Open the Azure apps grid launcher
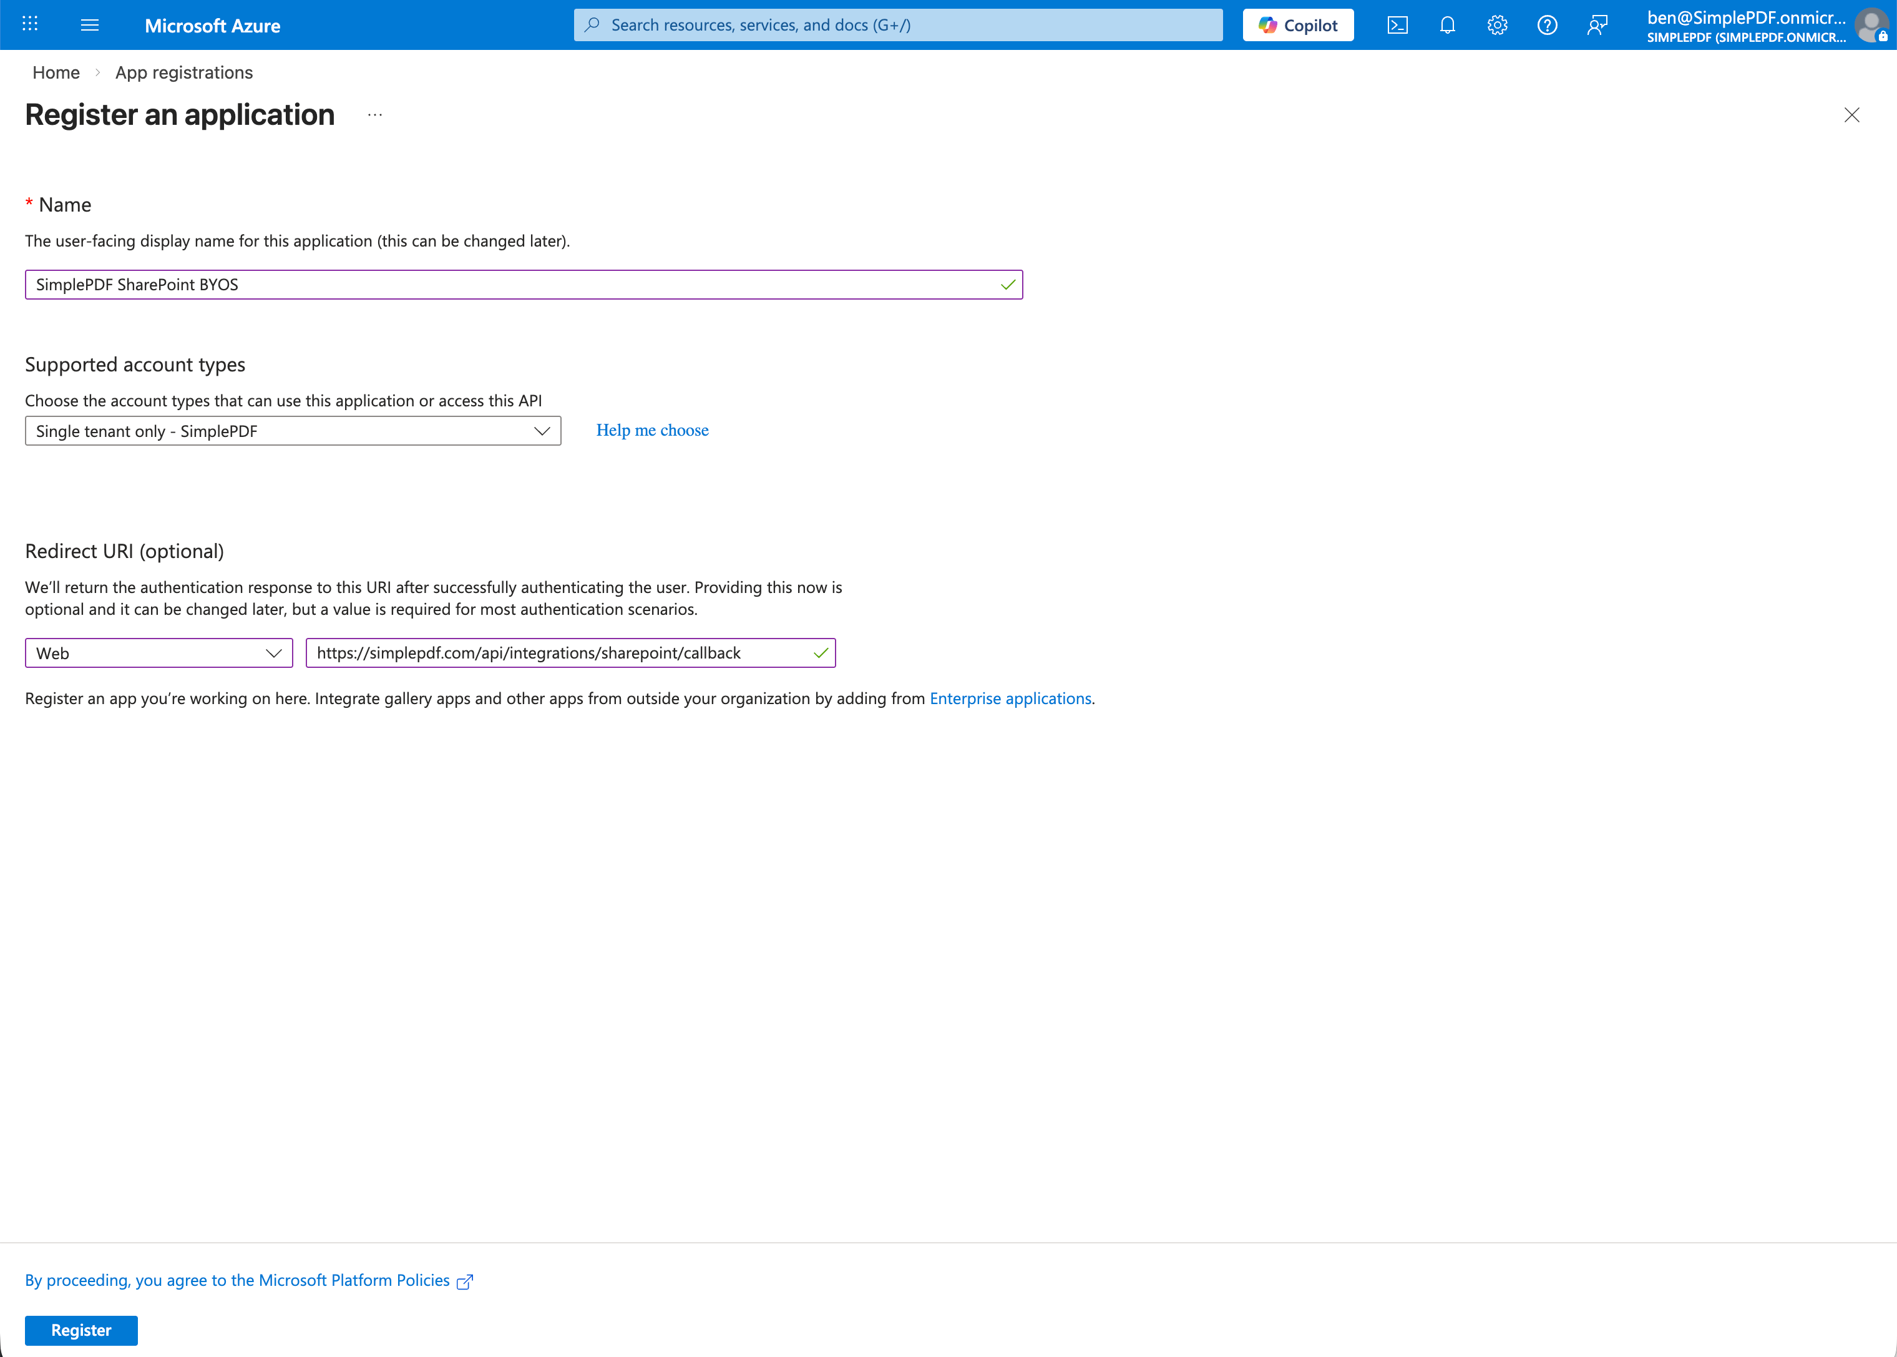 click(x=30, y=24)
